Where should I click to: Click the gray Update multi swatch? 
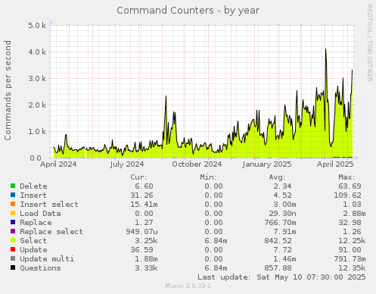[x=13, y=258]
